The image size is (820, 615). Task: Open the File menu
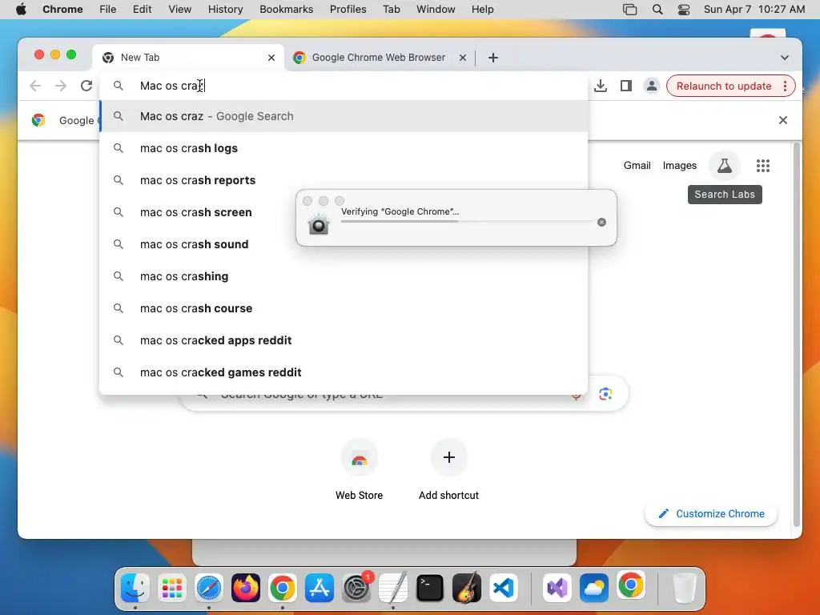[108, 10]
